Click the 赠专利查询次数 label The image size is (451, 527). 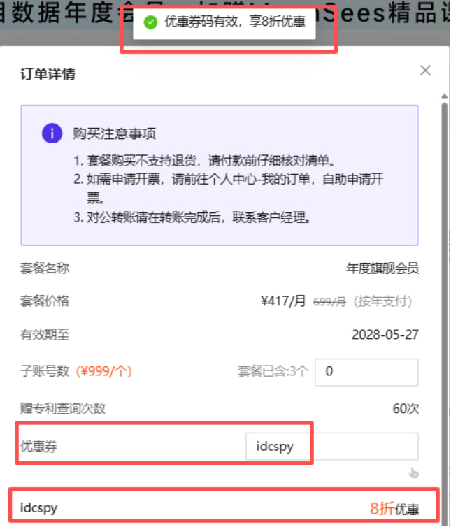click(63, 409)
